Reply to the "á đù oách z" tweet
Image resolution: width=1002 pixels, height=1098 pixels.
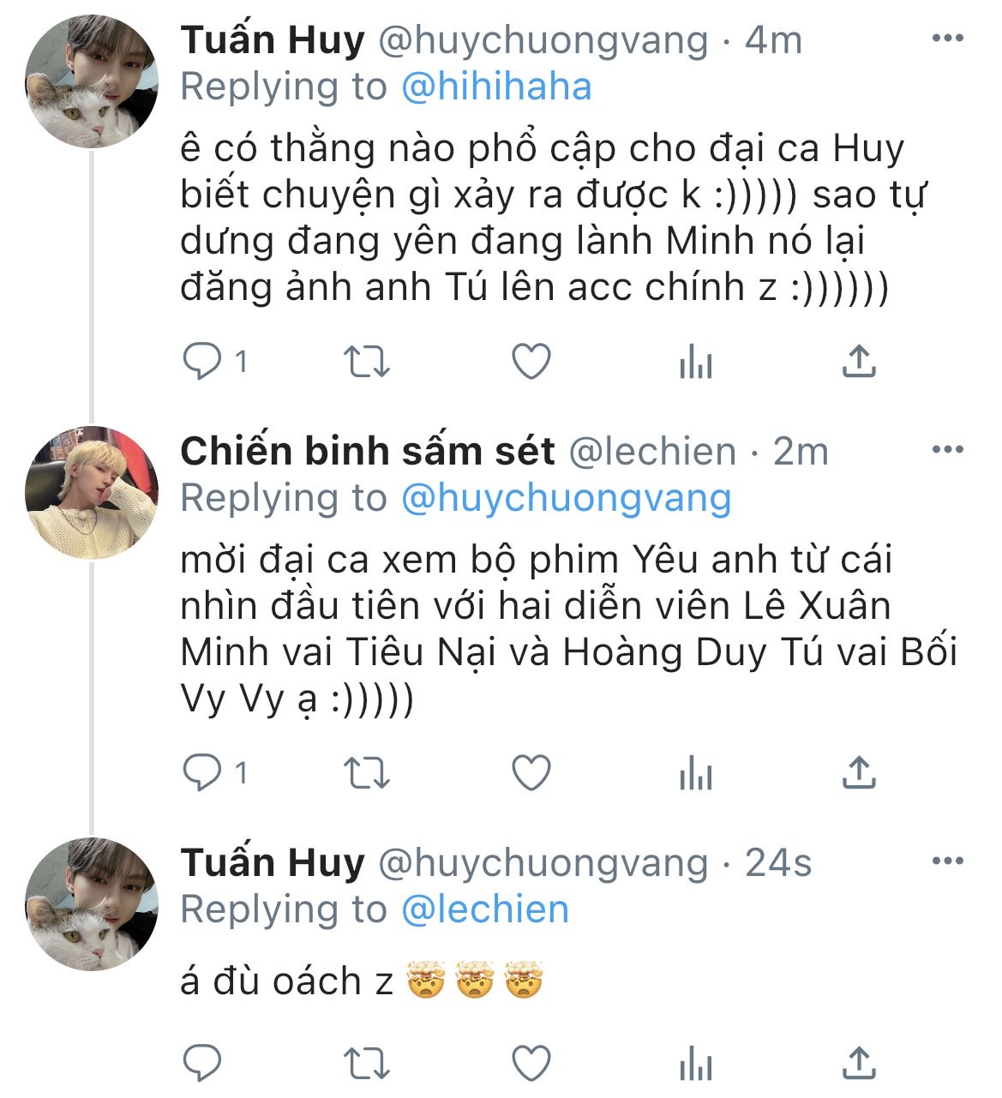click(x=203, y=1064)
